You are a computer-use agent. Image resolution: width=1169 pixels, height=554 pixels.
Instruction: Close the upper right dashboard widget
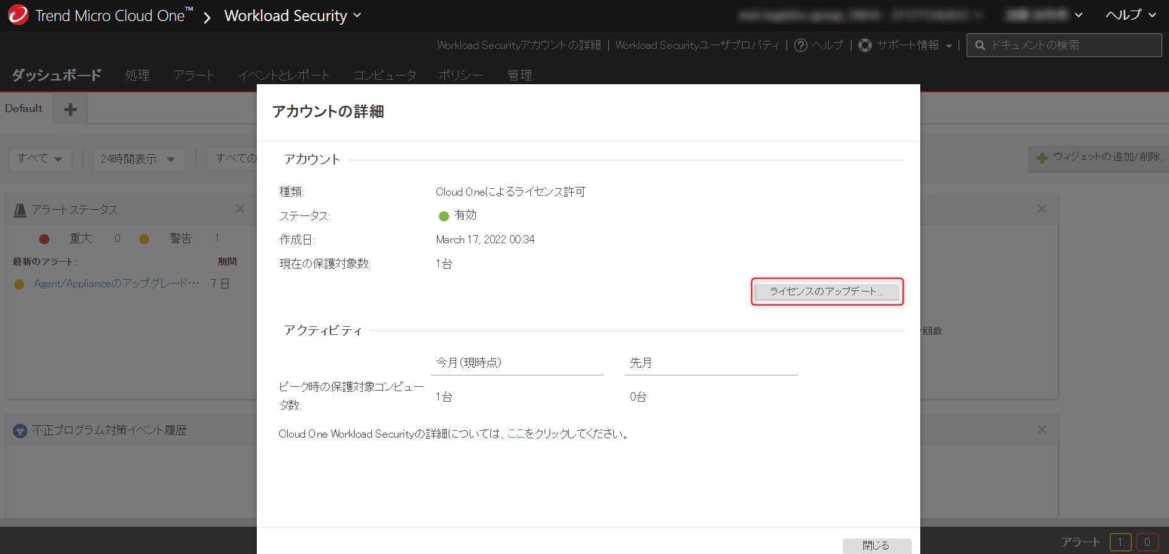(1042, 209)
